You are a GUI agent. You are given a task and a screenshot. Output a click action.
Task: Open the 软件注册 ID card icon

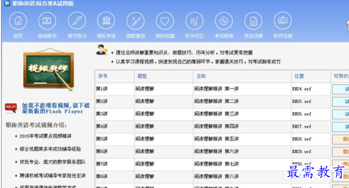(x=283, y=21)
